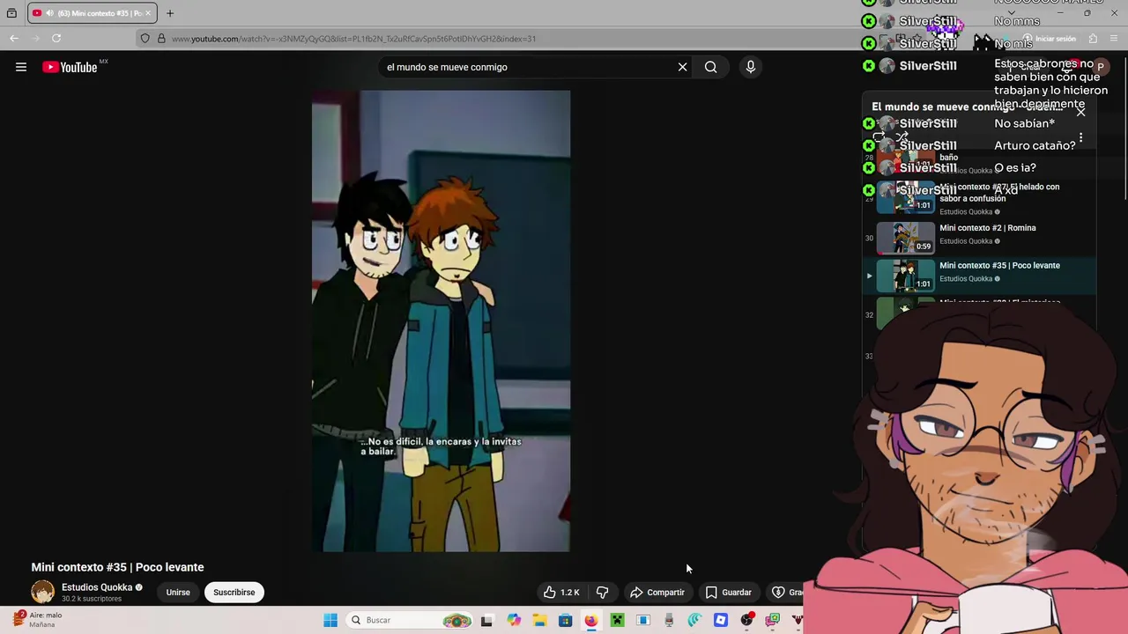
Task: Open the tab overview button
Action: point(11,13)
